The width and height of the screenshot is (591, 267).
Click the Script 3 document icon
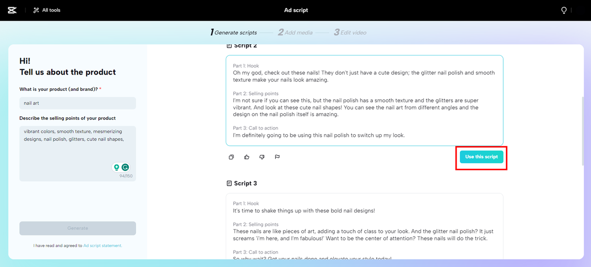229,183
